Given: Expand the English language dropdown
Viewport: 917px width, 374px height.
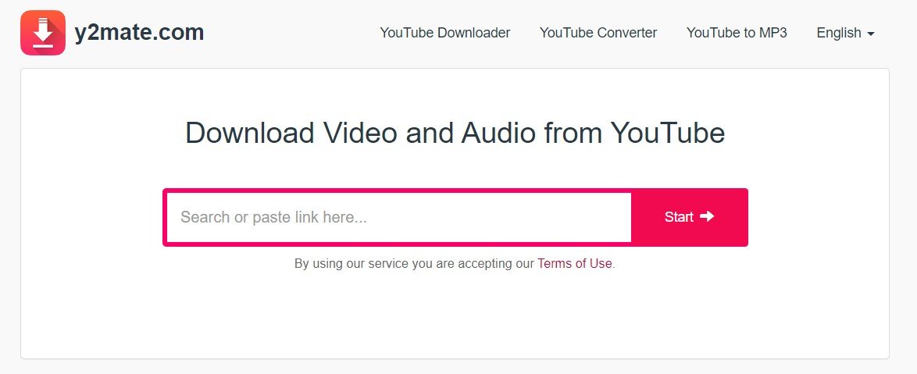Looking at the screenshot, I should tap(846, 34).
